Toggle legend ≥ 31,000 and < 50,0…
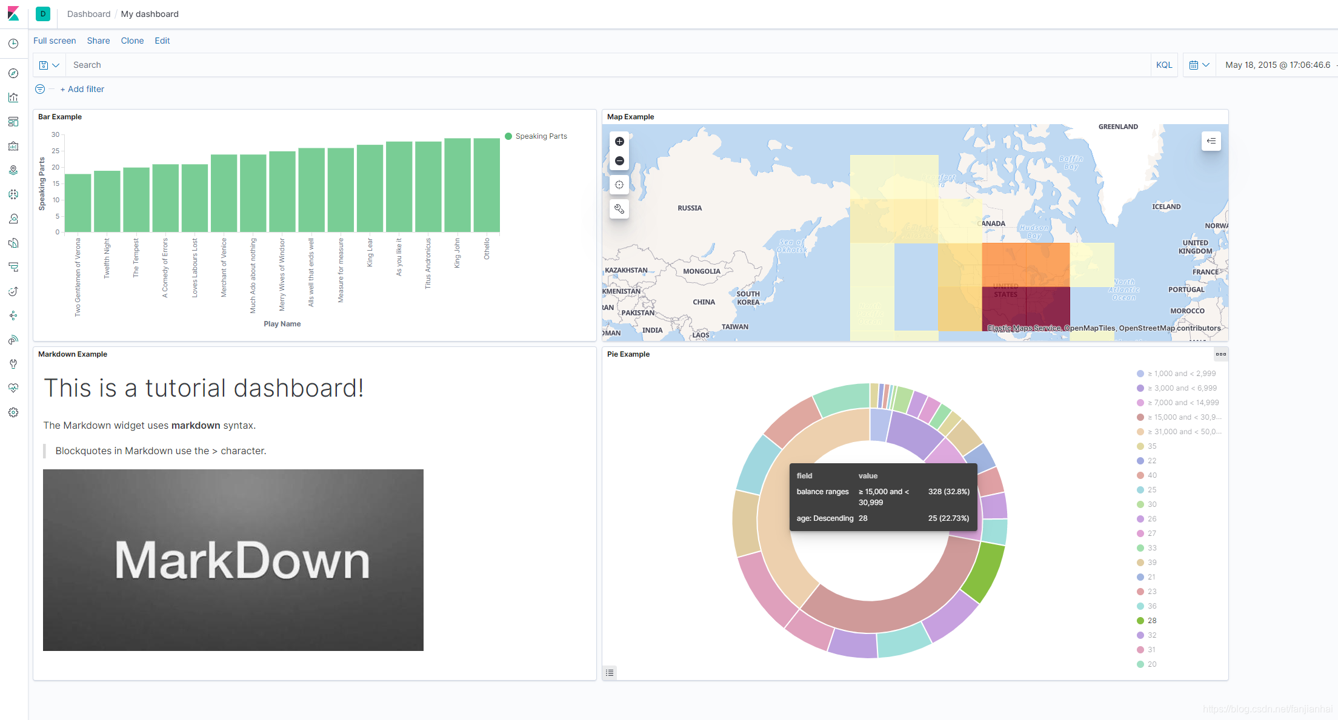 click(x=1179, y=432)
